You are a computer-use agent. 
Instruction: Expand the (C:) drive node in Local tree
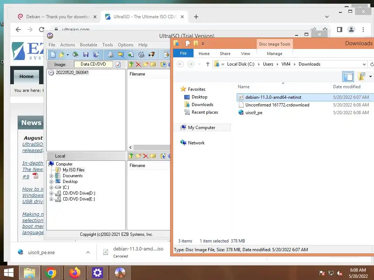(x=51, y=187)
